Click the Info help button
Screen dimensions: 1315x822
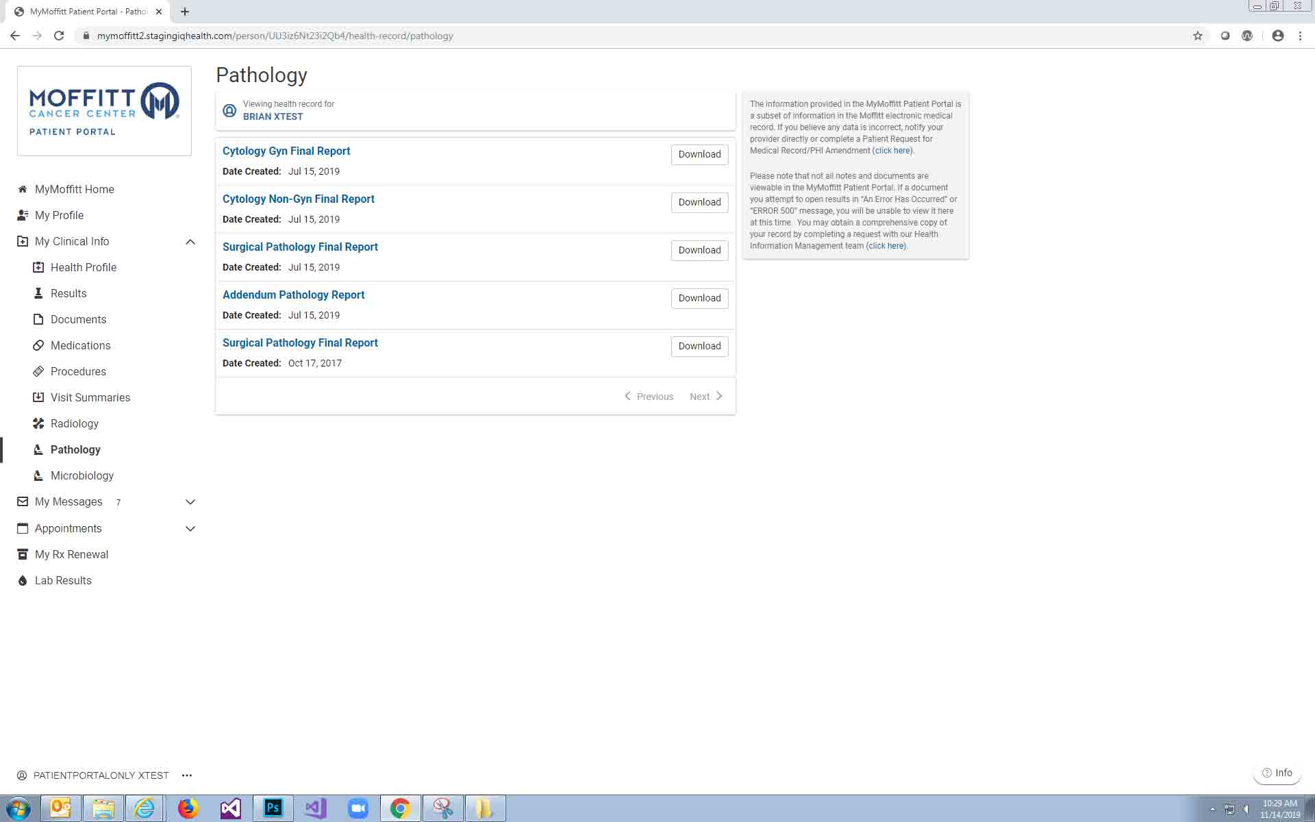(1277, 773)
